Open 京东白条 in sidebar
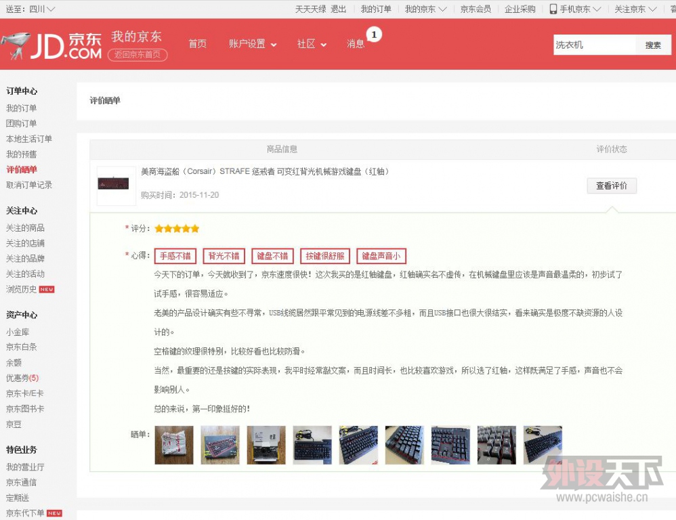The width and height of the screenshot is (676, 520). (x=21, y=347)
